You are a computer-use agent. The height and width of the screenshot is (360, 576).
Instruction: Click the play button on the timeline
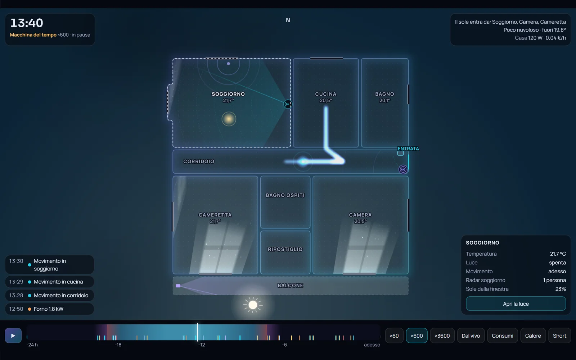click(x=13, y=336)
